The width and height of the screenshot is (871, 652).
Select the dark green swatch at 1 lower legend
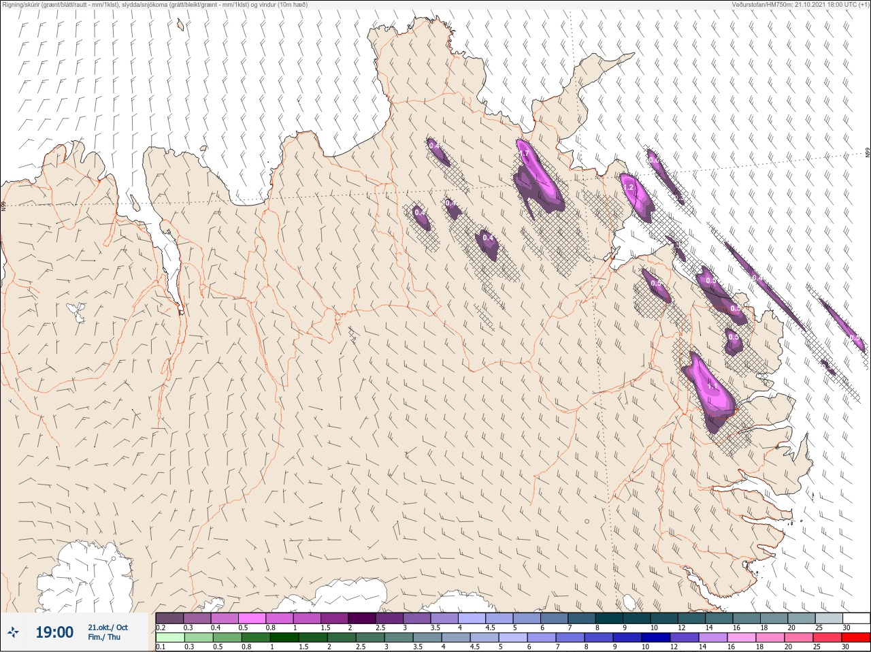coord(284,638)
